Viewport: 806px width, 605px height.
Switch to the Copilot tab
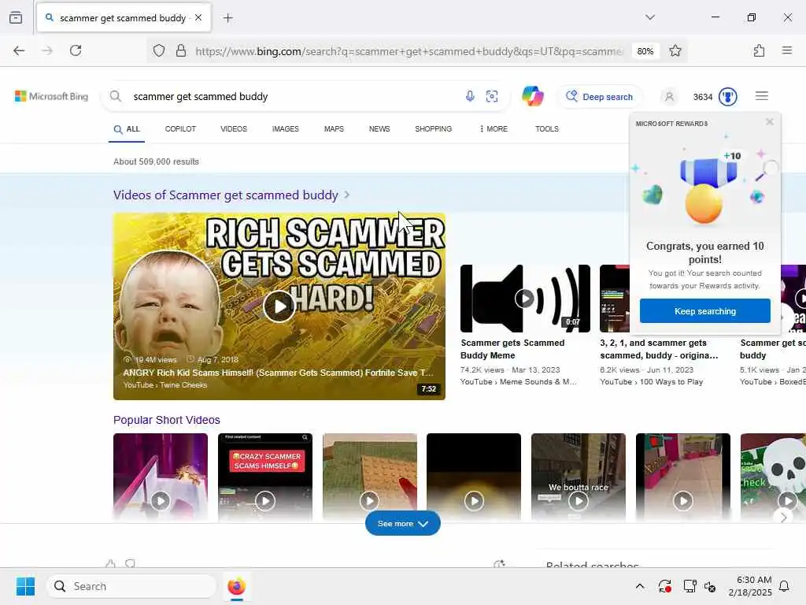[x=180, y=128]
